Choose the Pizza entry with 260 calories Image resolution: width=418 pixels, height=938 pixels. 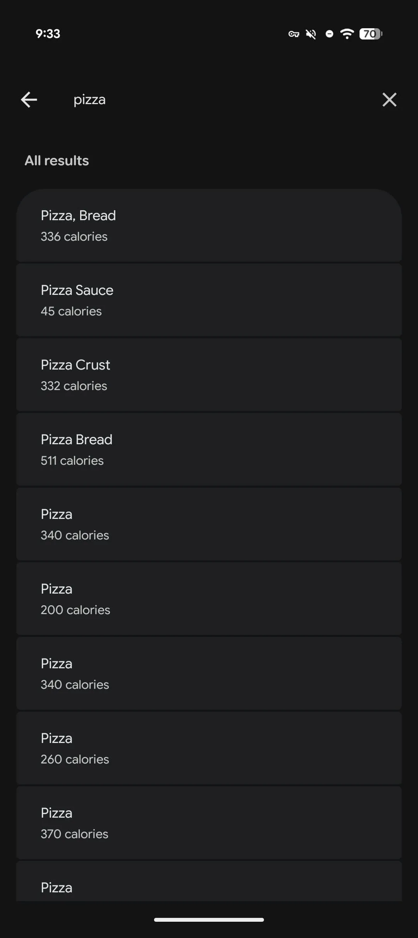click(209, 748)
